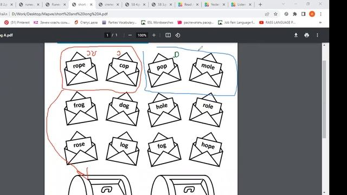Click the 'rope' envelope

coord(81,69)
